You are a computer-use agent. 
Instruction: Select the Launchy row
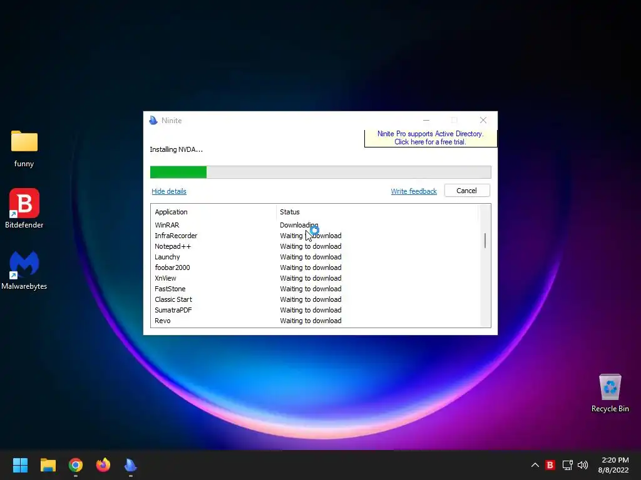click(314, 257)
